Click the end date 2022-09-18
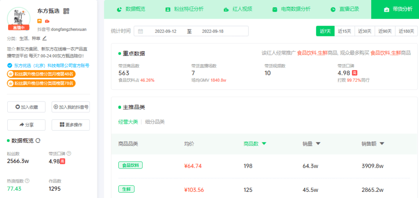This screenshot has width=419, height=198. point(213,31)
